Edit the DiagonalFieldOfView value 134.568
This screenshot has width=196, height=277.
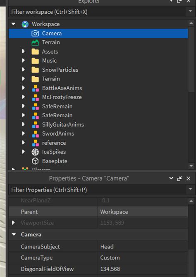[x=143, y=269]
